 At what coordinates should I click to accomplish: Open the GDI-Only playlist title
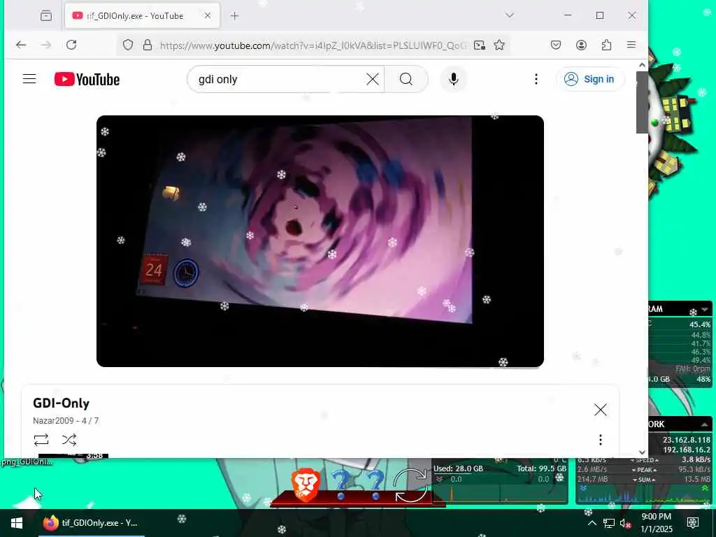62,403
